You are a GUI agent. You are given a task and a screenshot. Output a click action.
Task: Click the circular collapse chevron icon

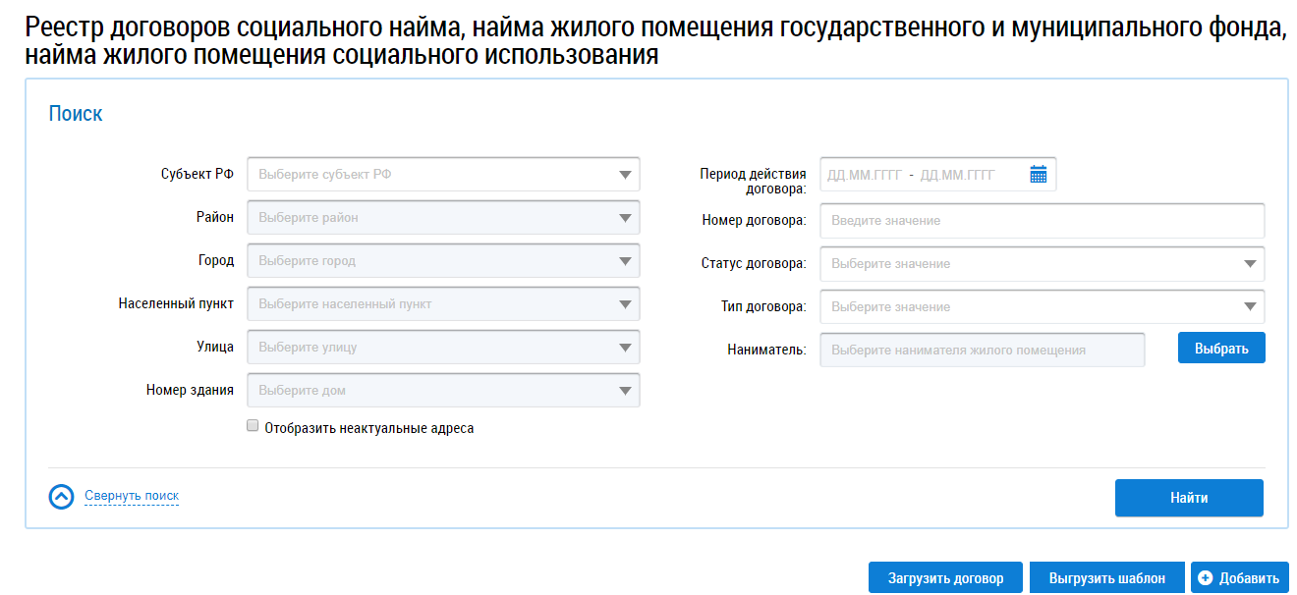pyautogui.click(x=61, y=497)
